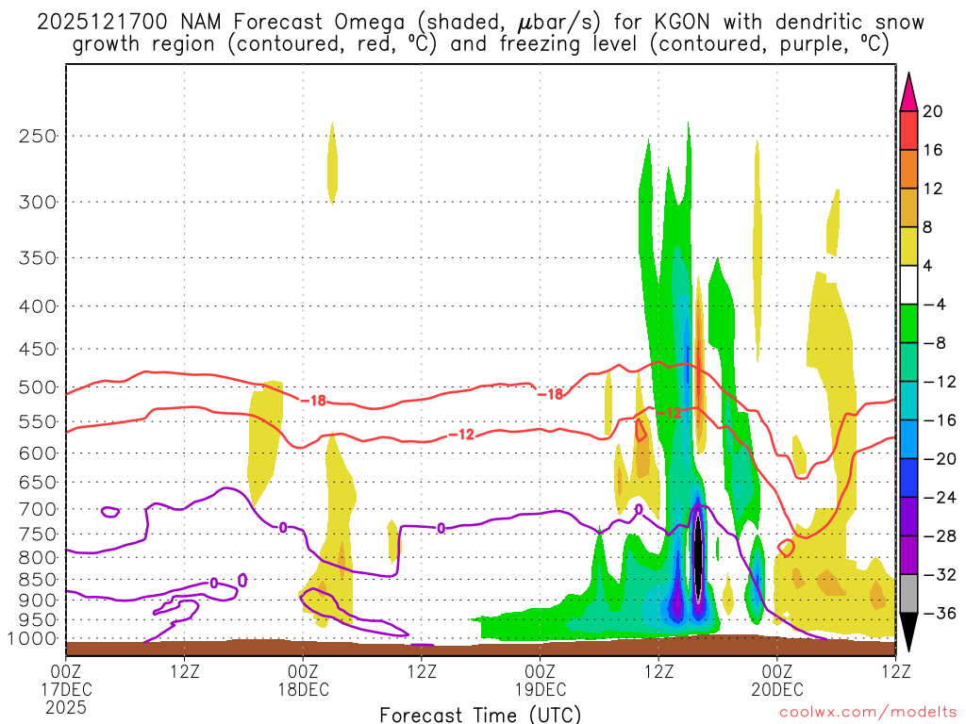Click the 350 pressure level label
This screenshot has width=966, height=724.
click(38, 258)
